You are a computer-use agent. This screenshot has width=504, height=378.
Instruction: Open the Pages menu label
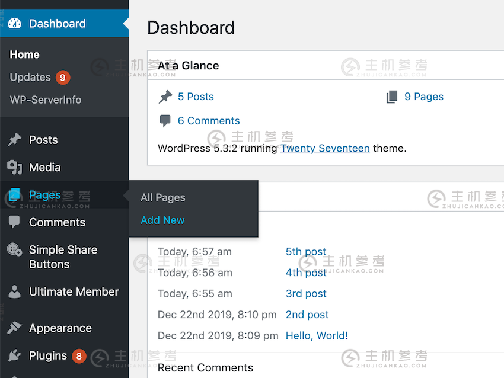click(44, 195)
